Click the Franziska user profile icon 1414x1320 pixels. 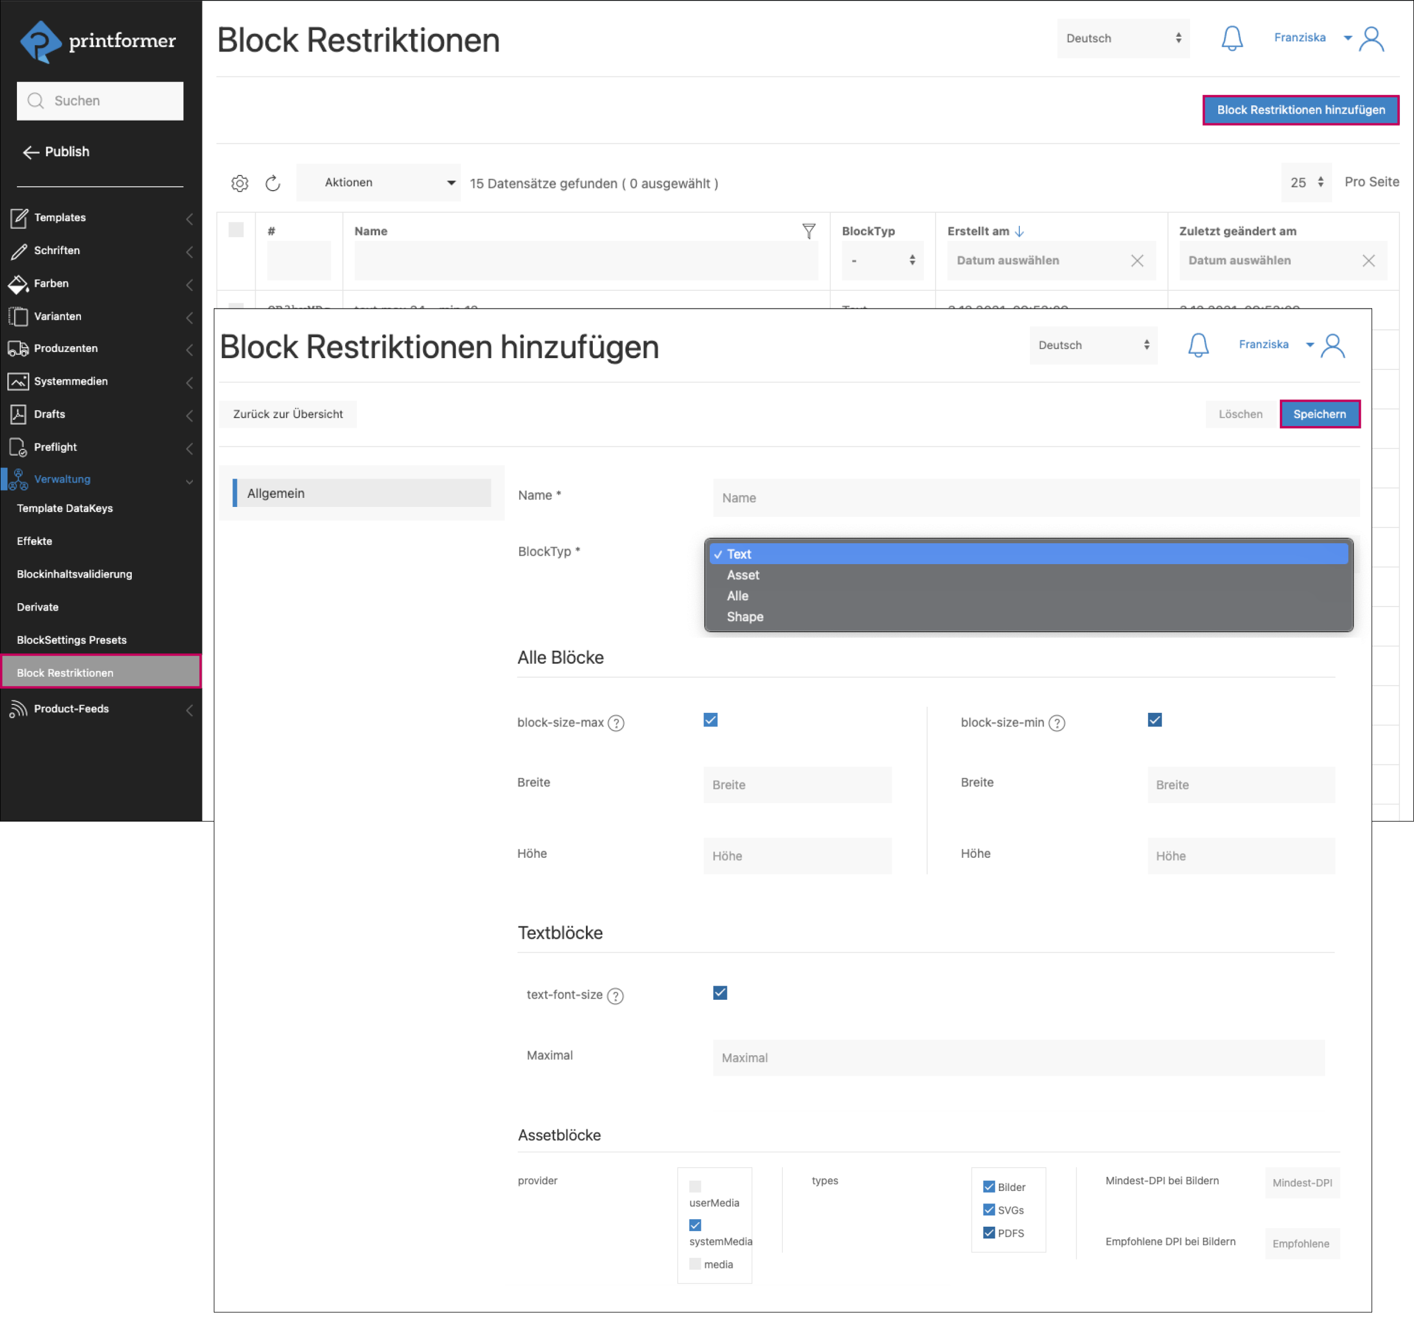[1370, 38]
